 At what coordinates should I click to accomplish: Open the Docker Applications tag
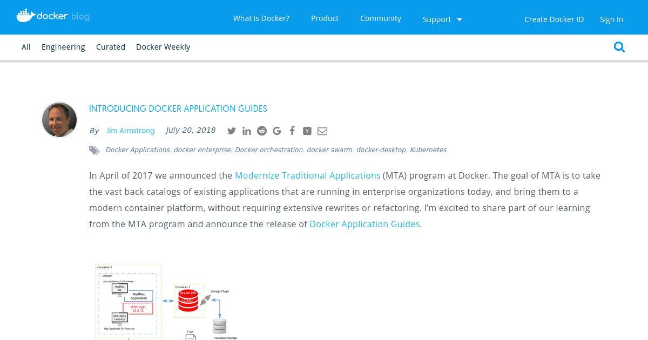[138, 150]
